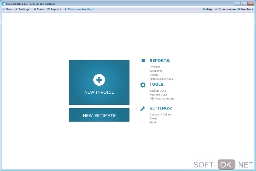Viewport: 256px width, 171px height.
Task: Maximize the Sleek Bill window
Action: click(244, 4)
